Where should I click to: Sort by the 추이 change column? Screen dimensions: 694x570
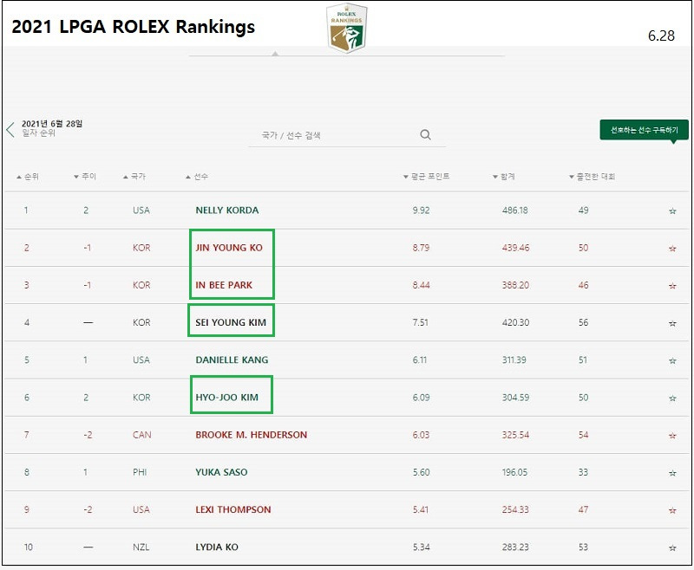(x=85, y=177)
